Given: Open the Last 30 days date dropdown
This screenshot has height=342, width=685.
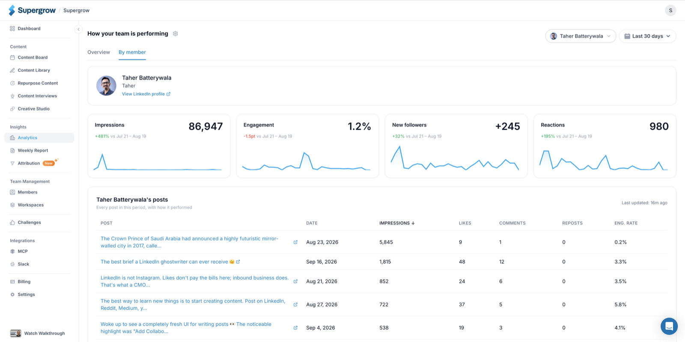Looking at the screenshot, I should [x=647, y=36].
